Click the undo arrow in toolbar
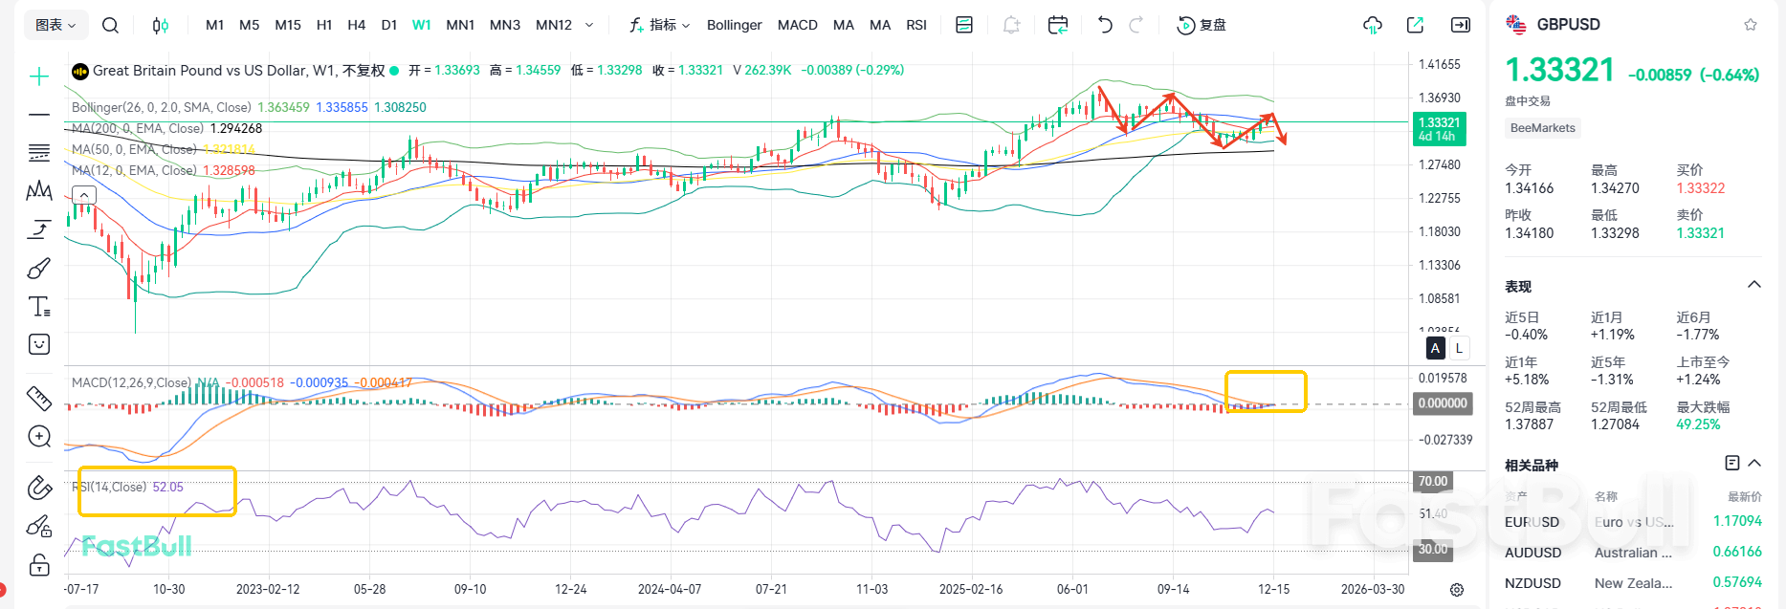Image resolution: width=1786 pixels, height=609 pixels. pos(1105,25)
